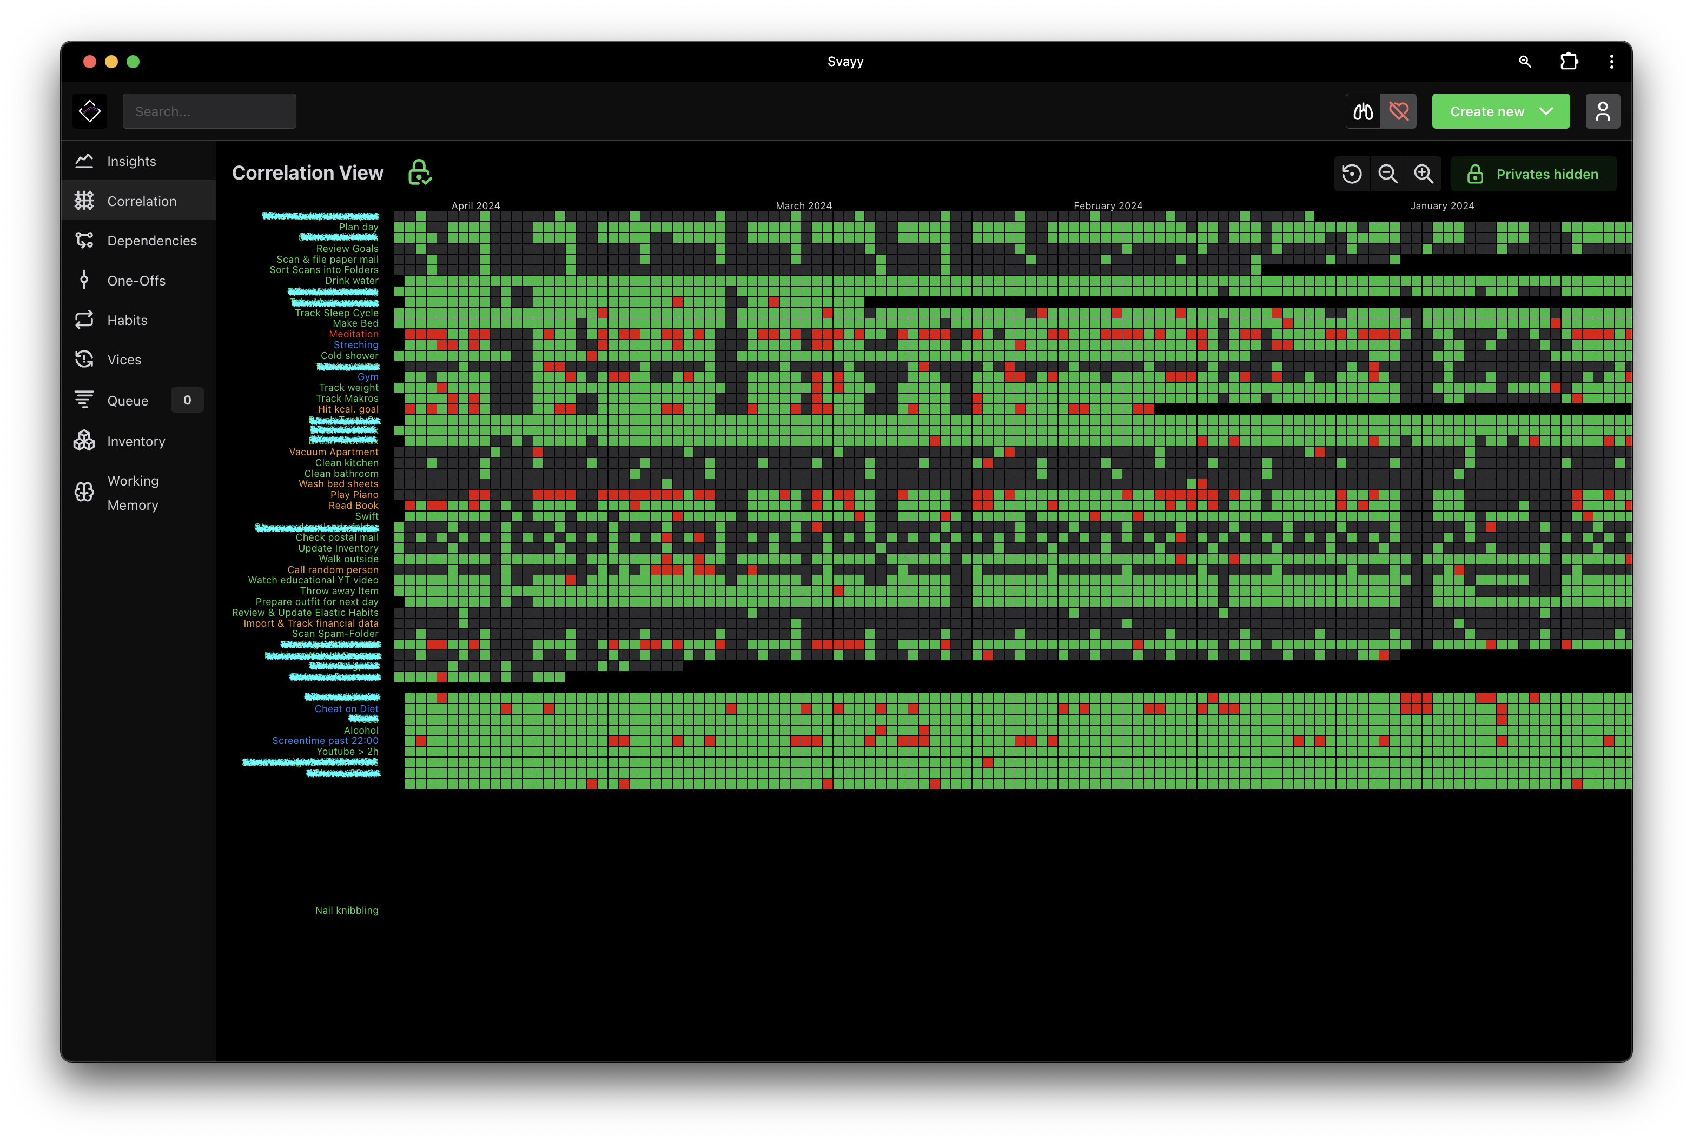Click the Cheat on Diet label

click(x=346, y=709)
